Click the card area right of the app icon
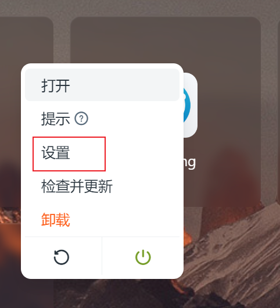Image resolution: width=280 pixels, height=308 pixels. 229,105
